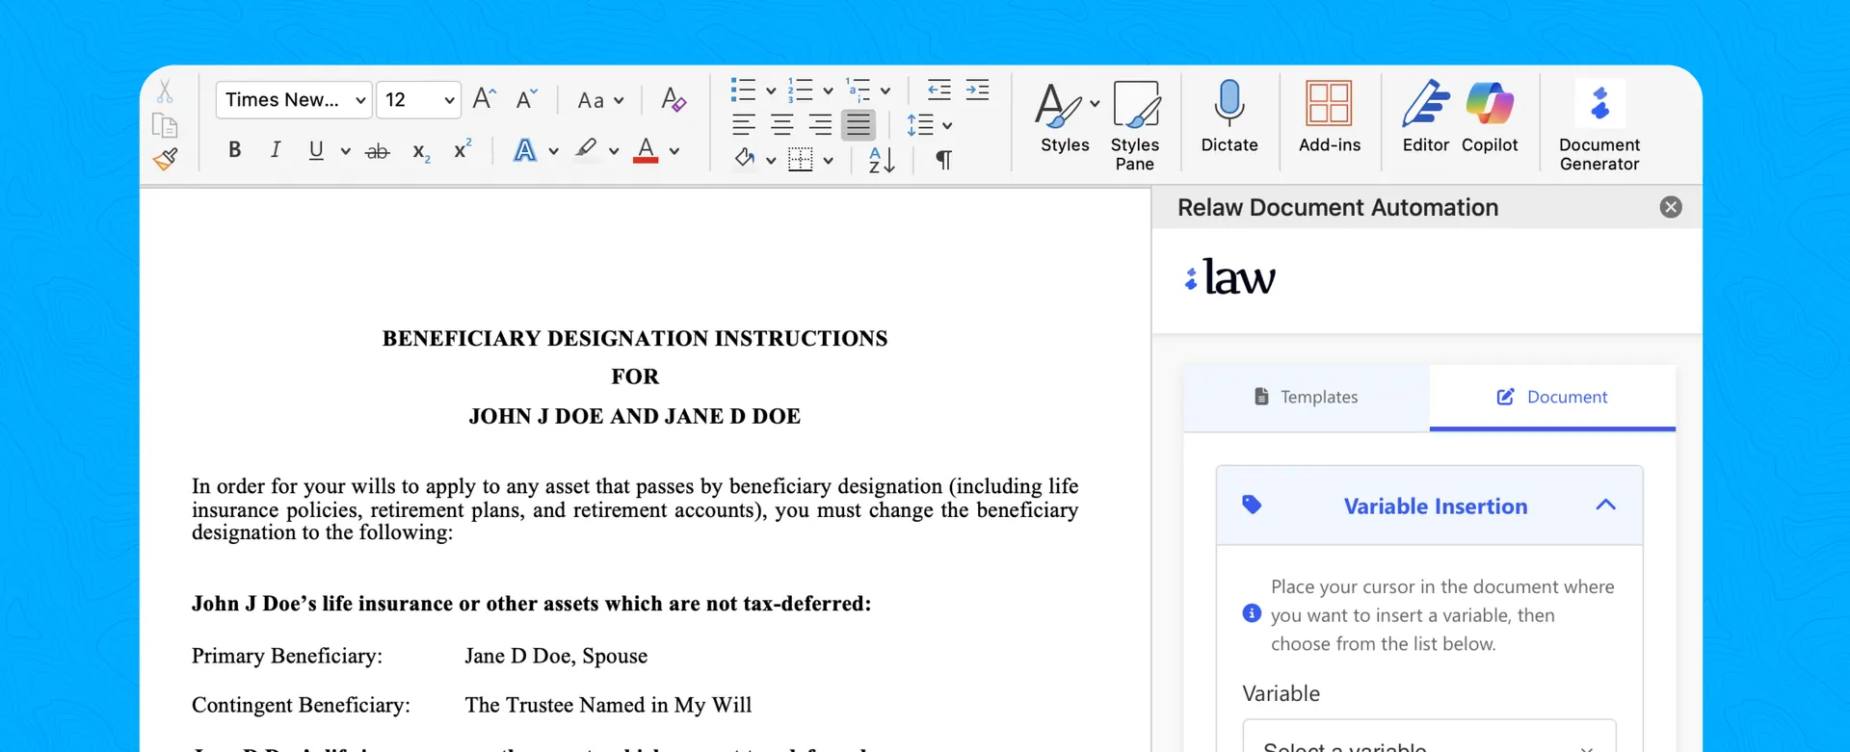Align the text to the right
Screen dimensions: 1850x752
click(820, 125)
